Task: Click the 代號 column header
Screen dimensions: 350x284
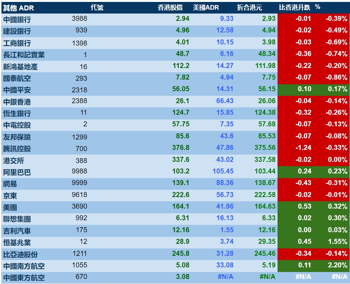Action: (97, 8)
